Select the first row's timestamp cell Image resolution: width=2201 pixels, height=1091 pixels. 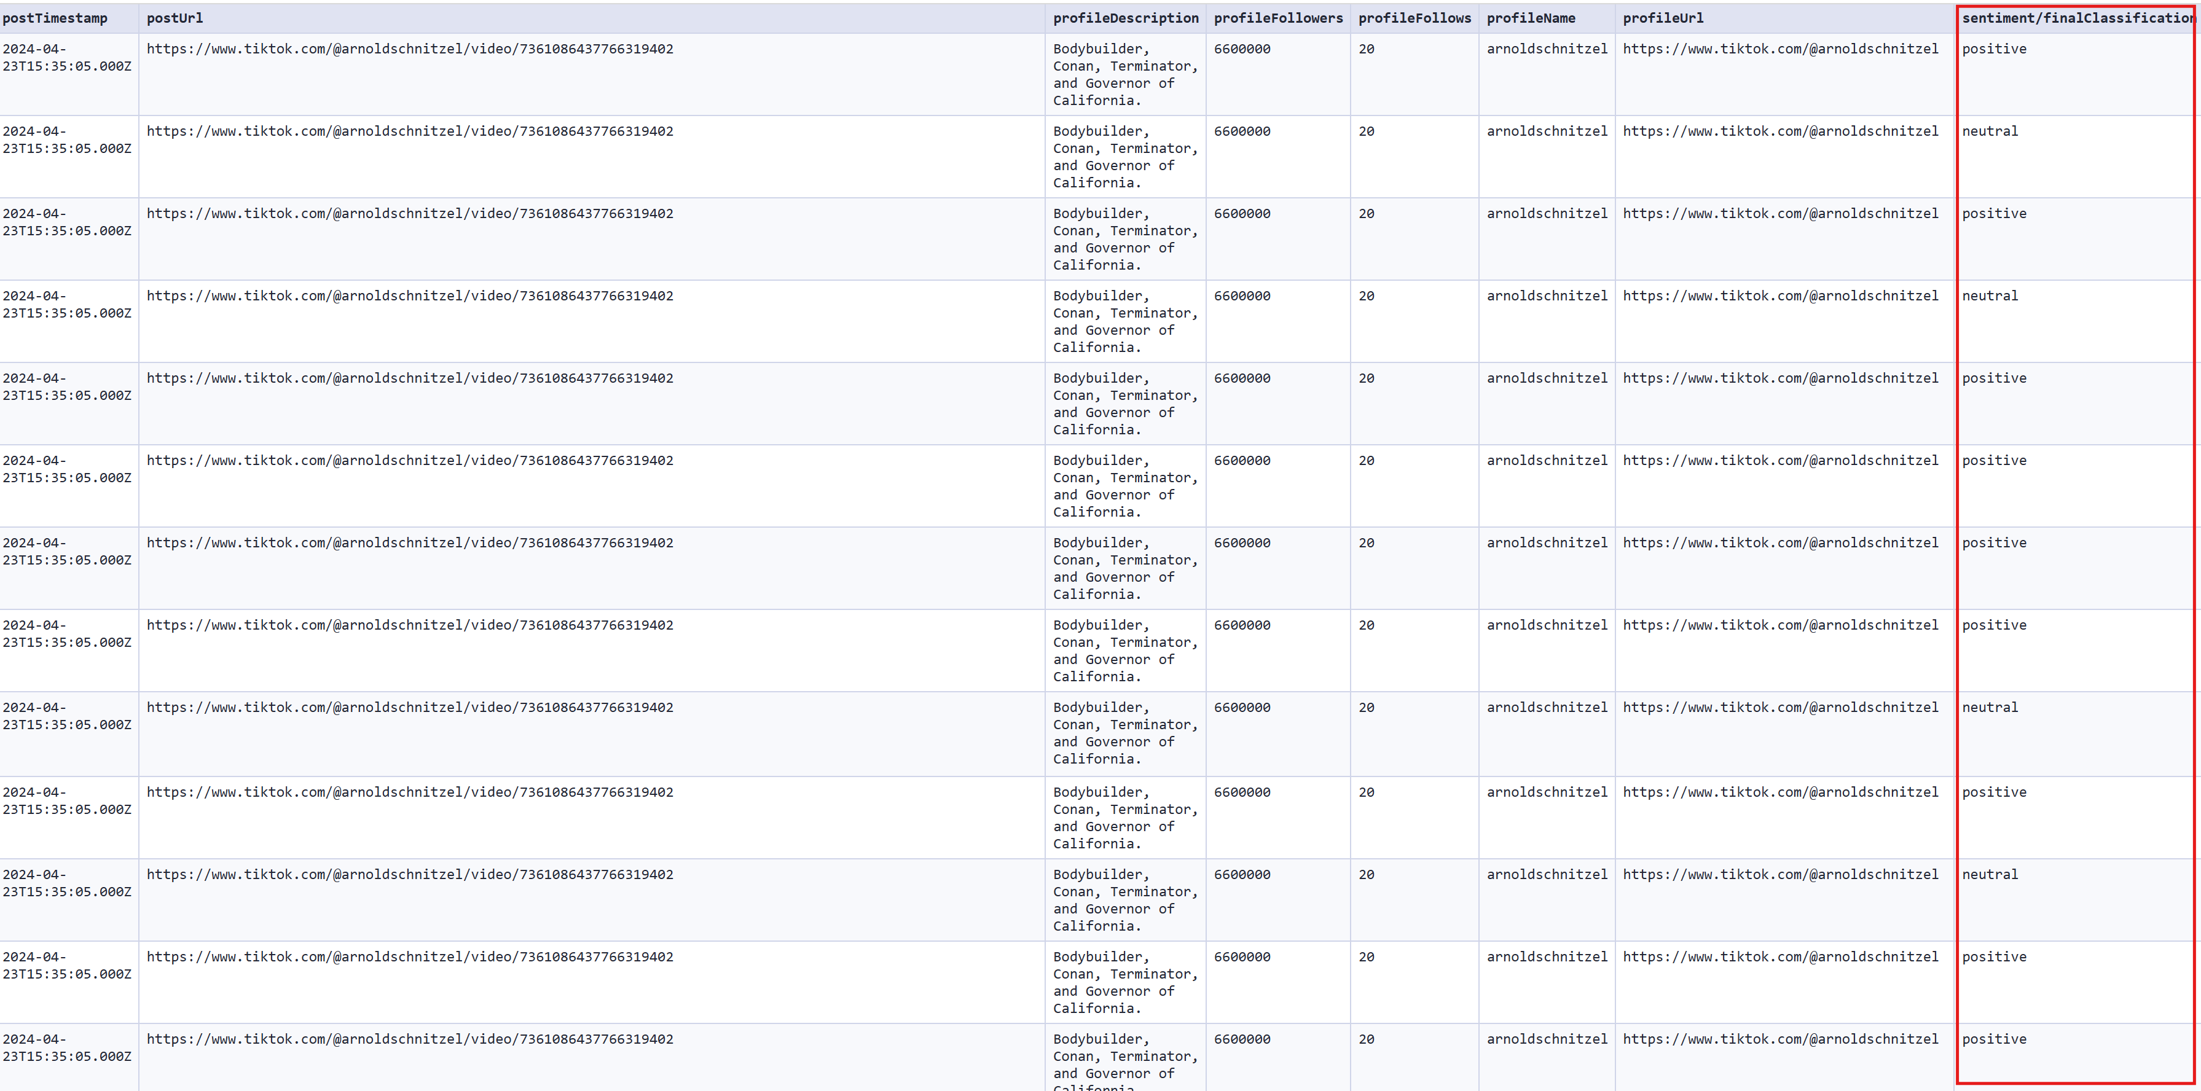click(66, 57)
